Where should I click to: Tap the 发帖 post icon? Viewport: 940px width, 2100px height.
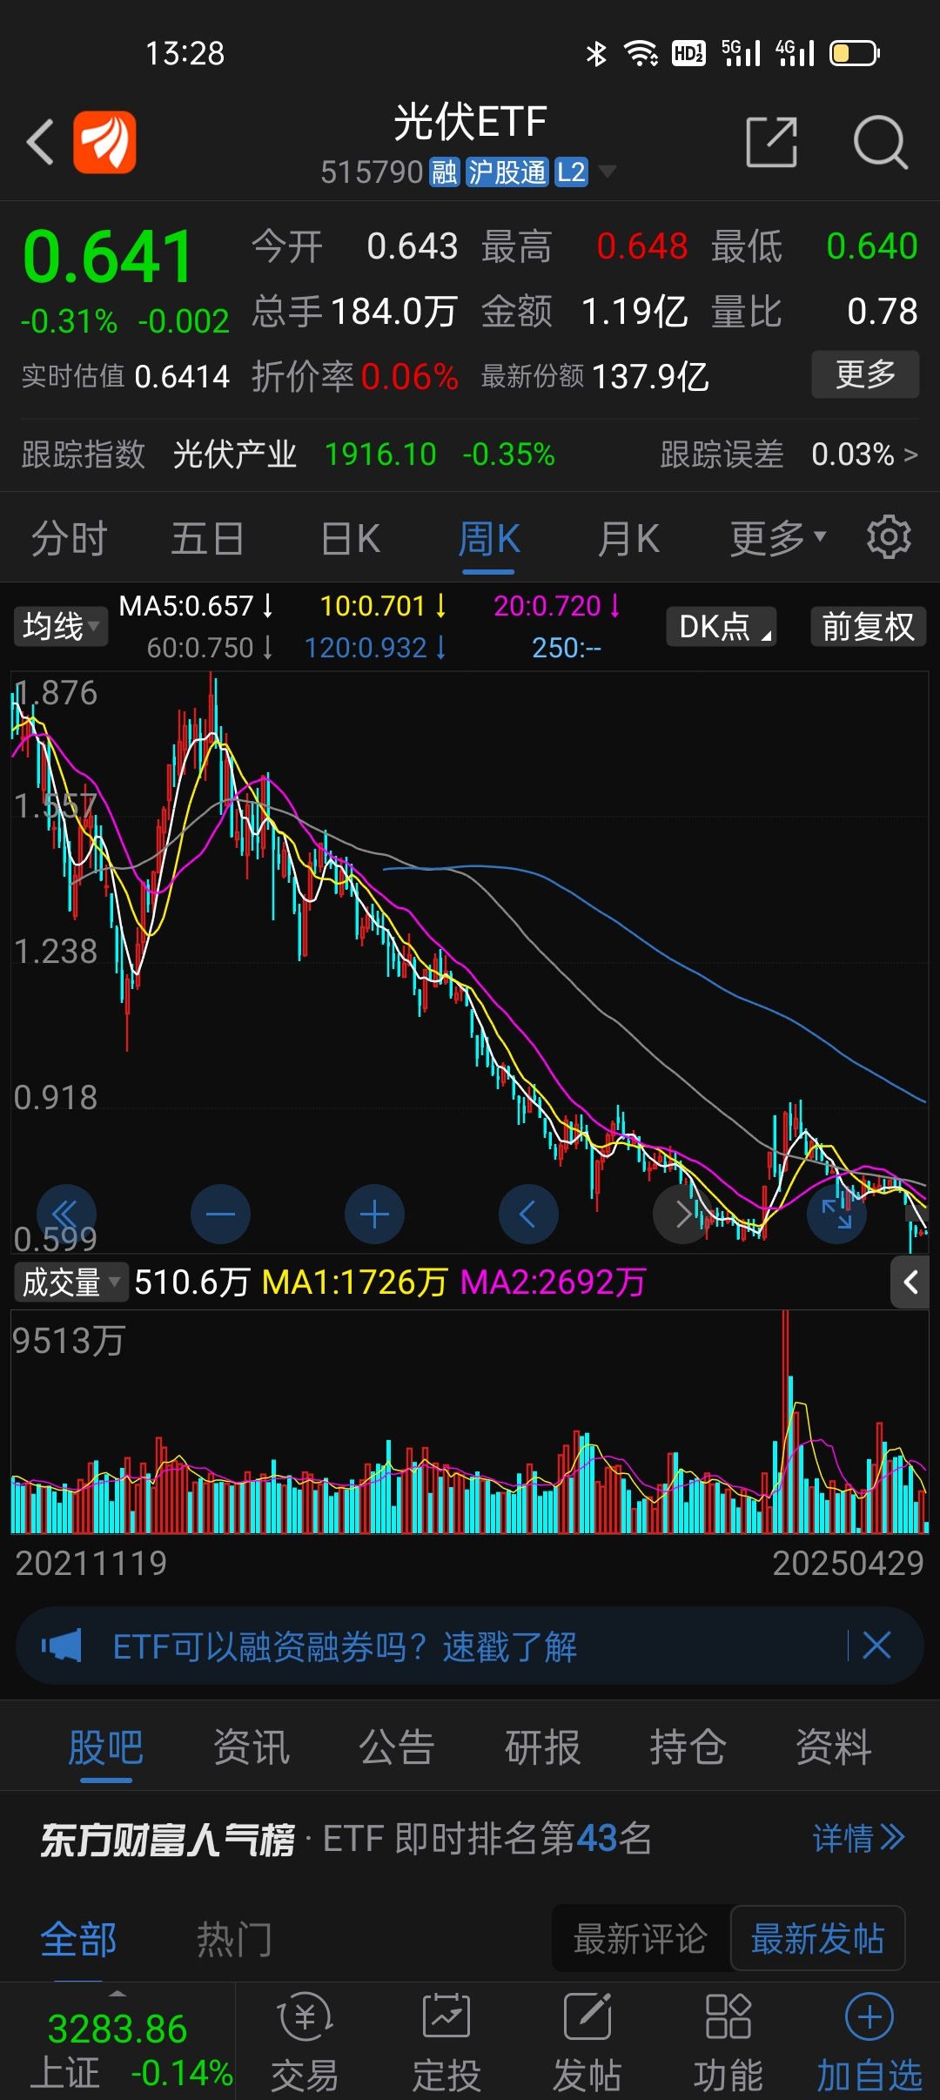(587, 2043)
